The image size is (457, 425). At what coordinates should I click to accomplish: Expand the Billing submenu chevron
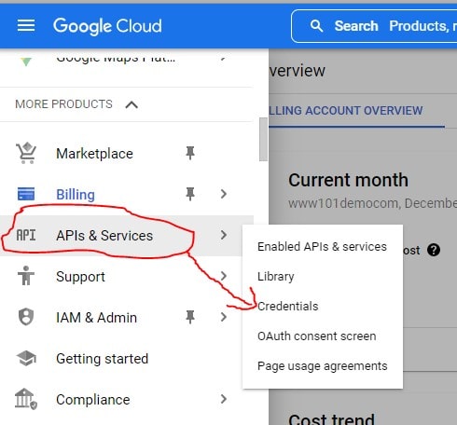[x=224, y=194]
